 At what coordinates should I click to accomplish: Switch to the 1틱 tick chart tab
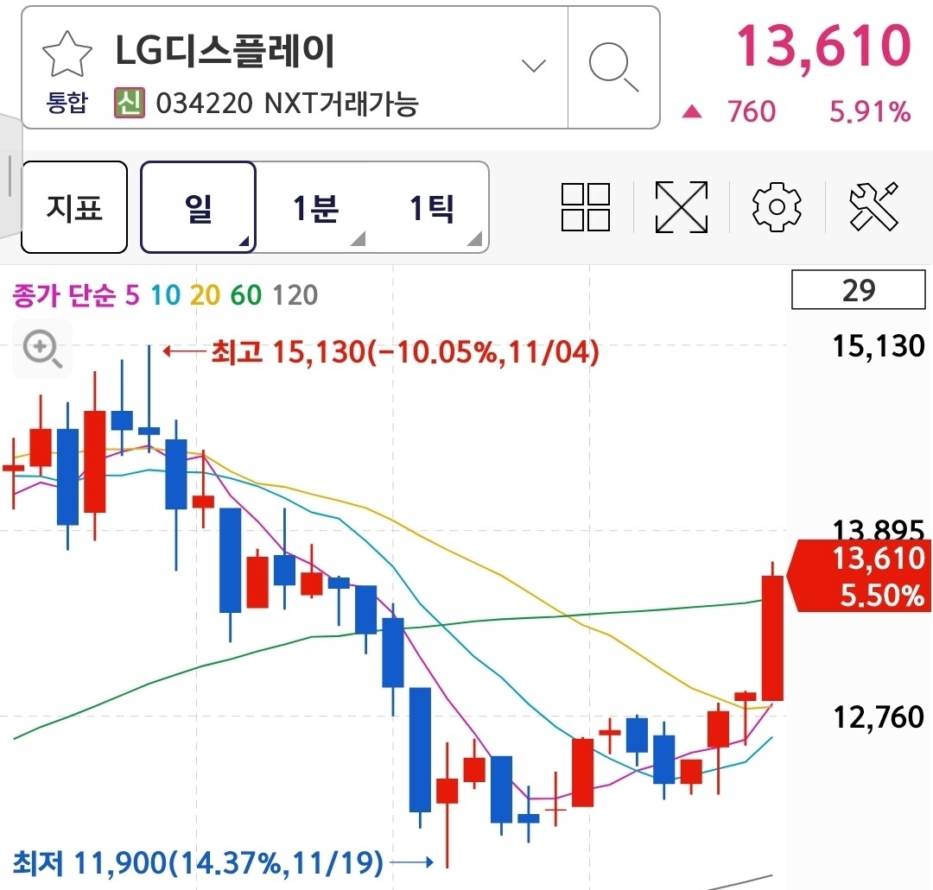tap(431, 207)
